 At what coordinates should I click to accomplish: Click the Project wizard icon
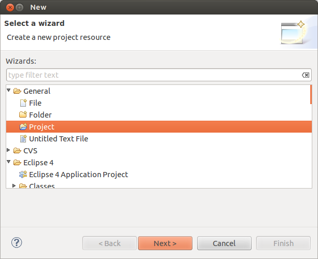click(23, 127)
